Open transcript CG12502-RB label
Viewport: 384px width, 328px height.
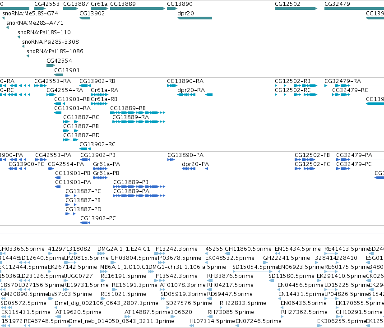(x=293, y=81)
